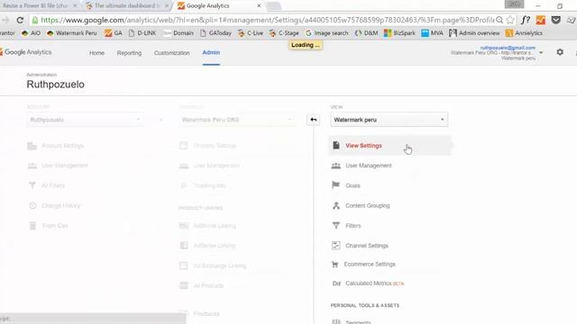The width and height of the screenshot is (577, 324).
Task: Select the Admin menu item
Action: (x=211, y=52)
